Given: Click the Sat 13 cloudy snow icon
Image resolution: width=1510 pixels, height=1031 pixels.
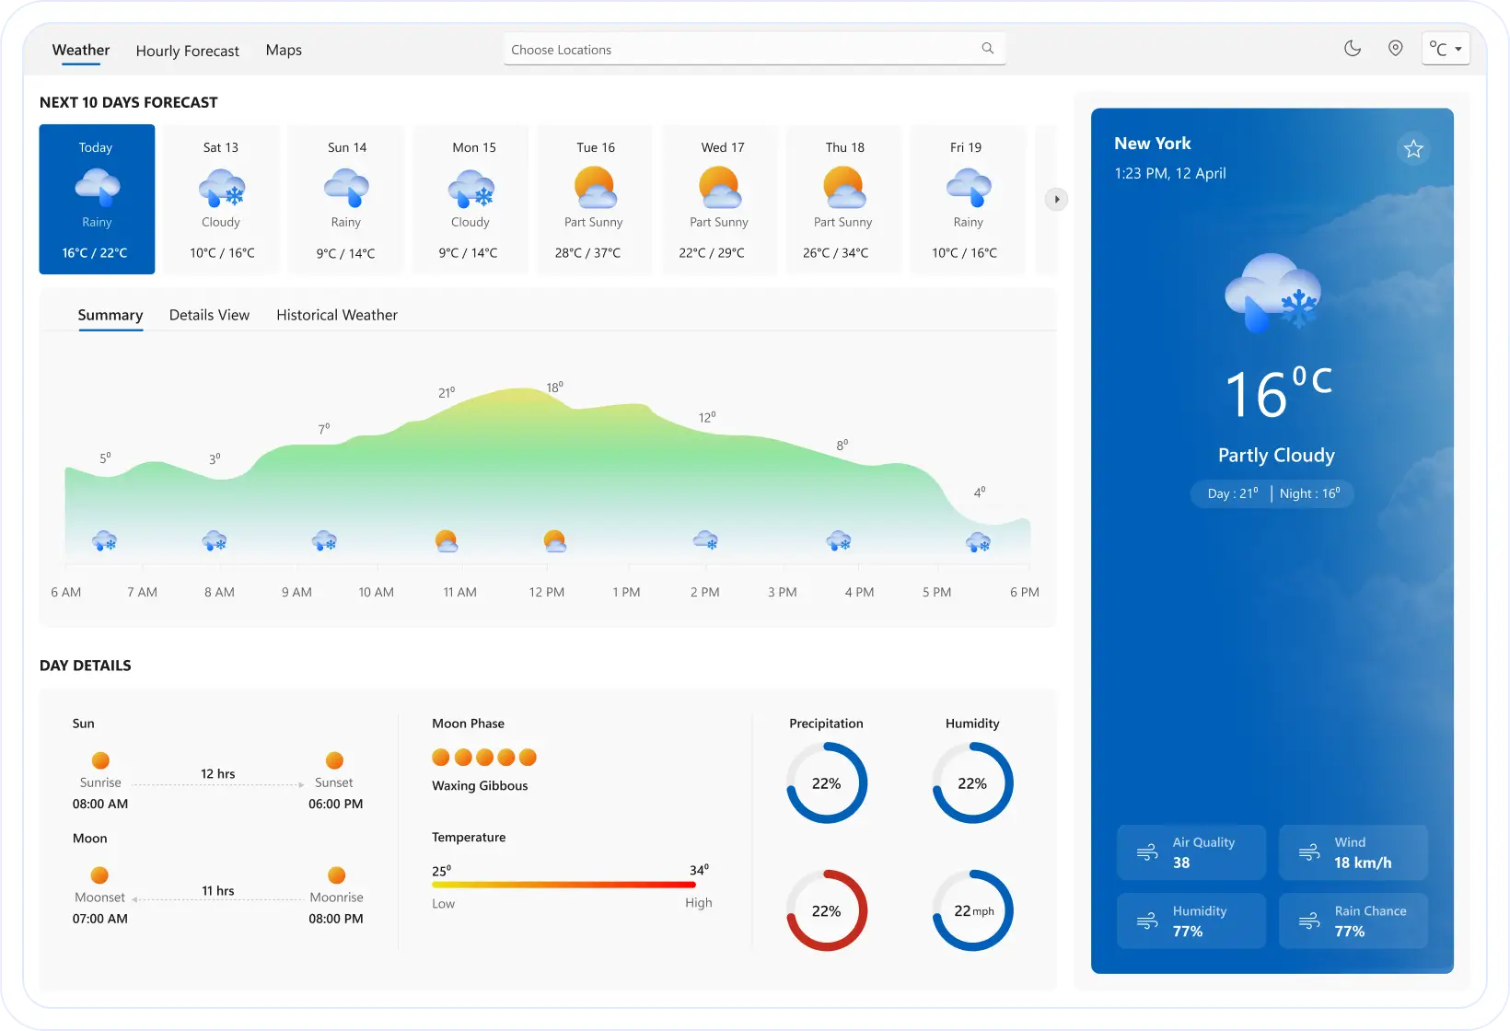Looking at the screenshot, I should 222,188.
